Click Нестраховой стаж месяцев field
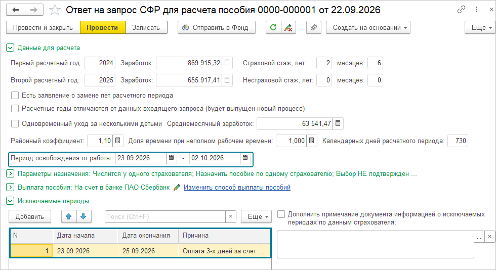This screenshot has height=270, width=496. tap(375, 80)
